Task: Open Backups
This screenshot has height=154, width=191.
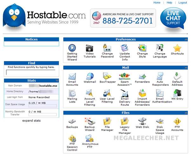Action: [x=72, y=123]
